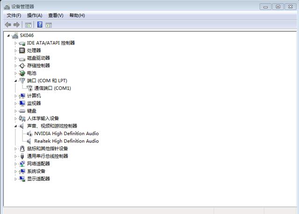Open the 帮助(H) menu
This screenshot has height=214, width=299.
(77, 15)
